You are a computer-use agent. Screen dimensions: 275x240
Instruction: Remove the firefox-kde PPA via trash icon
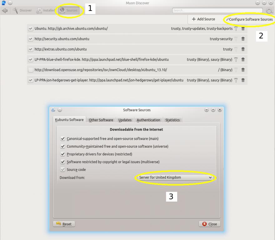click(243, 60)
